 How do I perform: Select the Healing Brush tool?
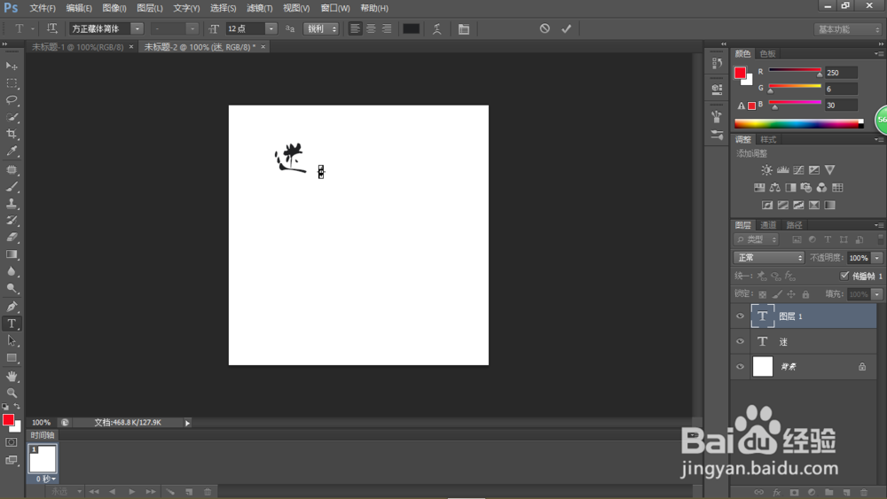[12, 169]
